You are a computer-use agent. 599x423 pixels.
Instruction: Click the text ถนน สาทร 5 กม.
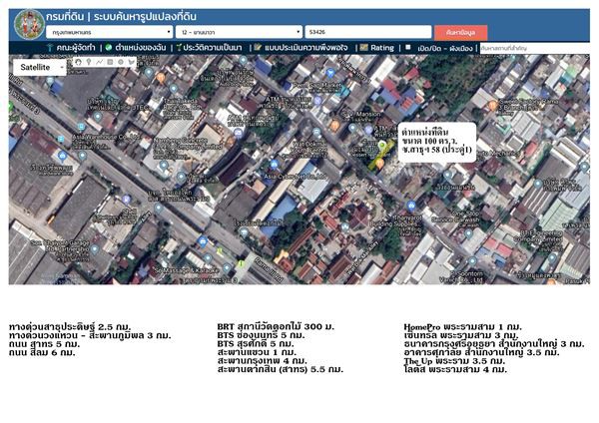tap(44, 344)
